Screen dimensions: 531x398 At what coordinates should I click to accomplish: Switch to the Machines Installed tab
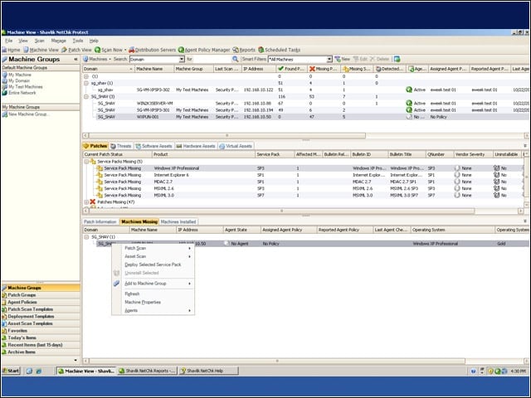click(178, 221)
